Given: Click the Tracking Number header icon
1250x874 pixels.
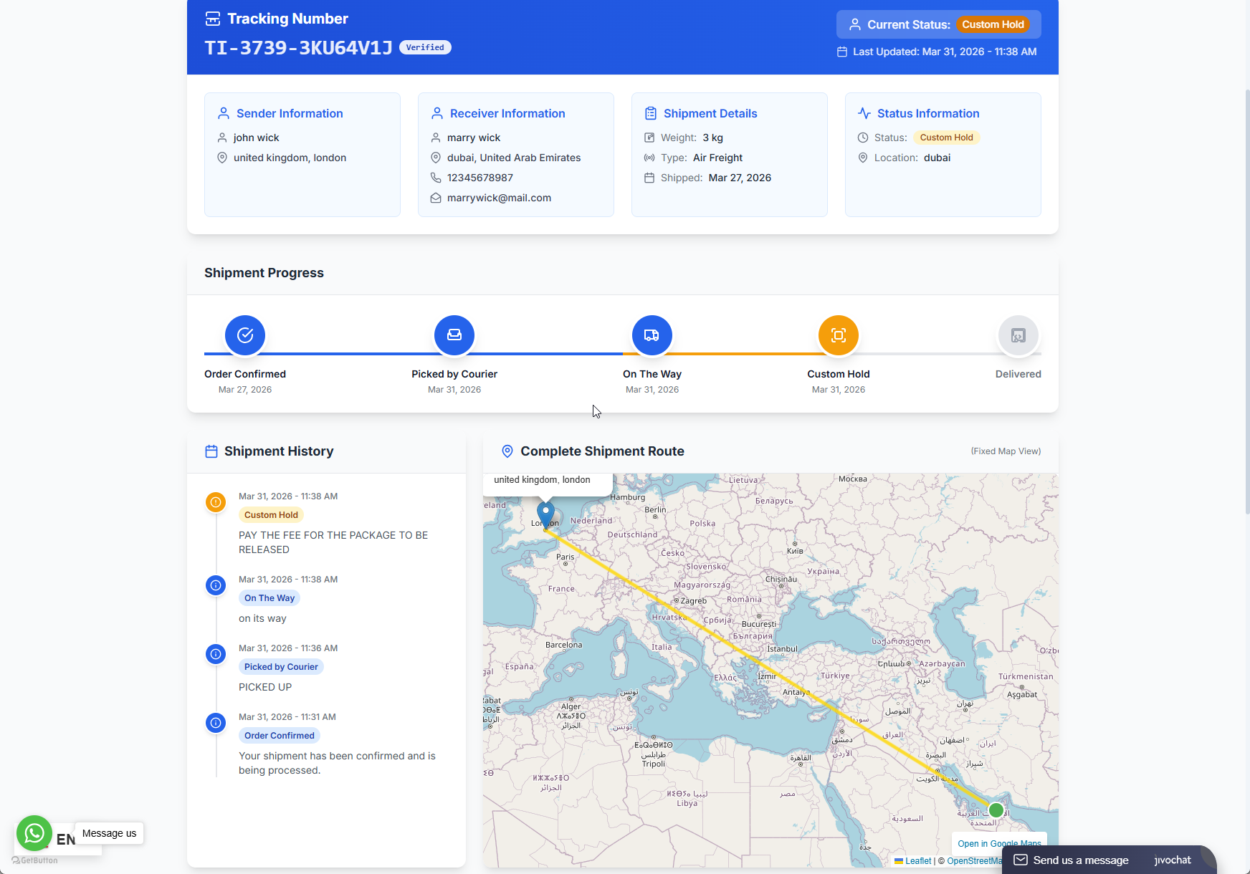Looking at the screenshot, I should click(213, 19).
